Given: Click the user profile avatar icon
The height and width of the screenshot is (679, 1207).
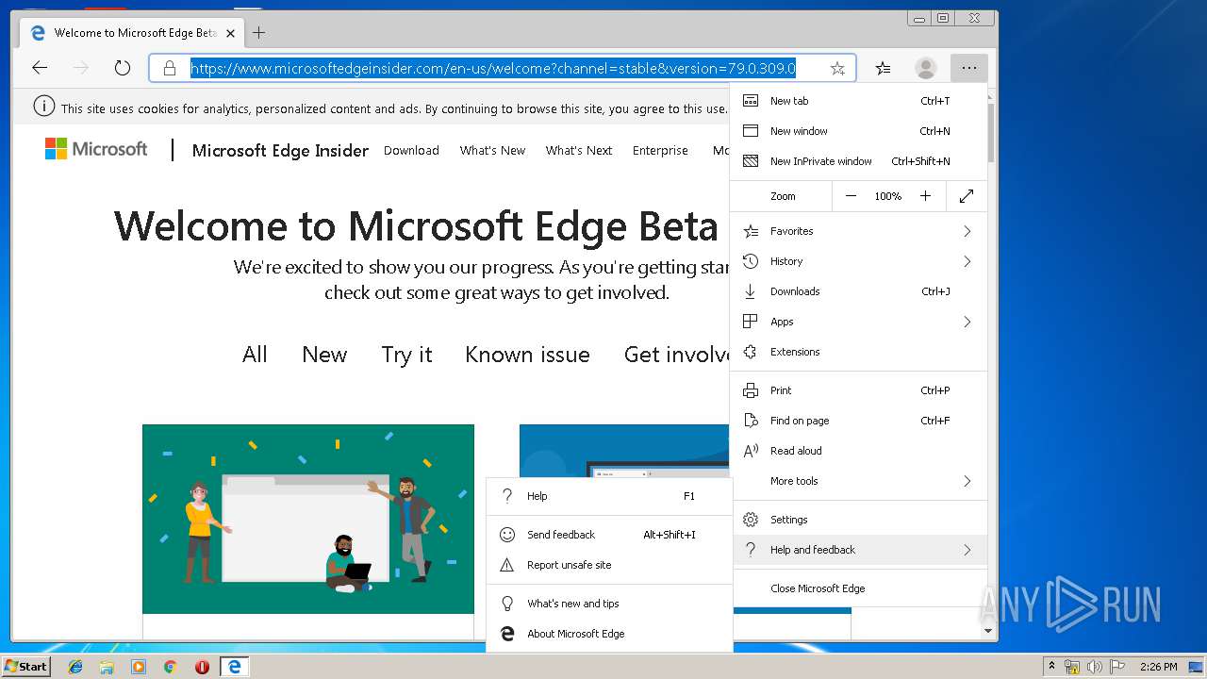Looking at the screenshot, I should [x=926, y=68].
